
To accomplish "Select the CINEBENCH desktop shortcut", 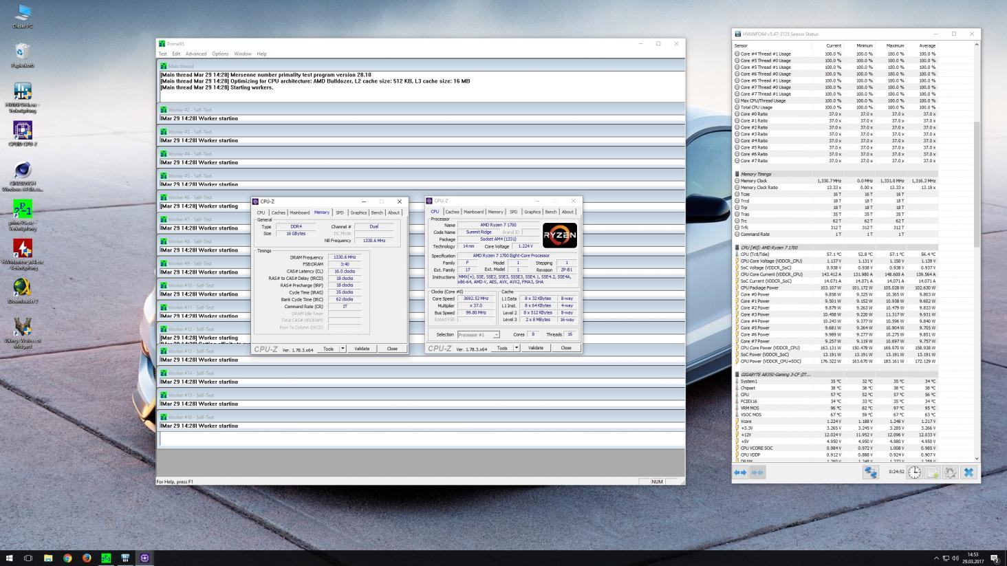I will [x=23, y=176].
